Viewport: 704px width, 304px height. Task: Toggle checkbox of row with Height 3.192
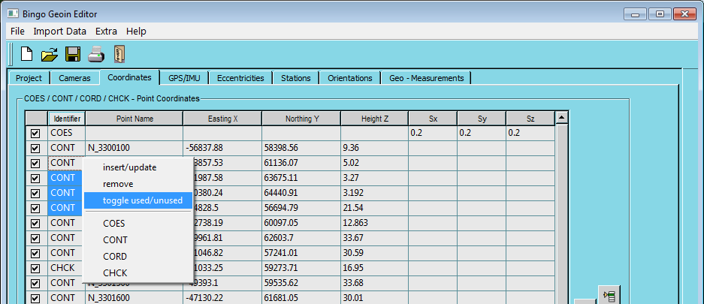pos(35,193)
